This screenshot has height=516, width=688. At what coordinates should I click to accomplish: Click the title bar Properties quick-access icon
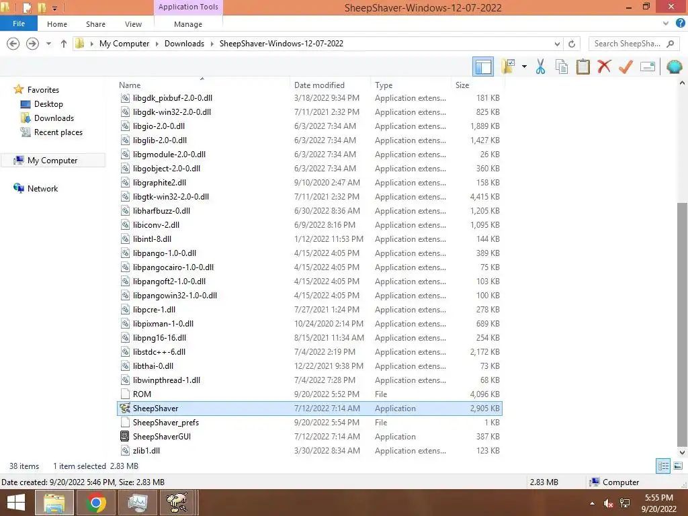pos(27,7)
